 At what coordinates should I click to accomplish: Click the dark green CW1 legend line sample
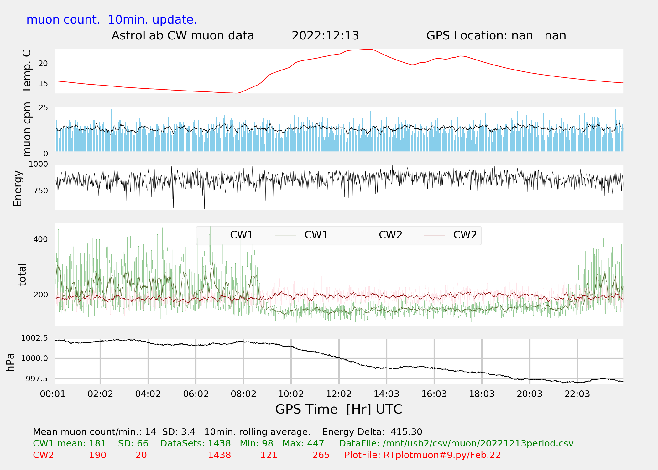(285, 235)
